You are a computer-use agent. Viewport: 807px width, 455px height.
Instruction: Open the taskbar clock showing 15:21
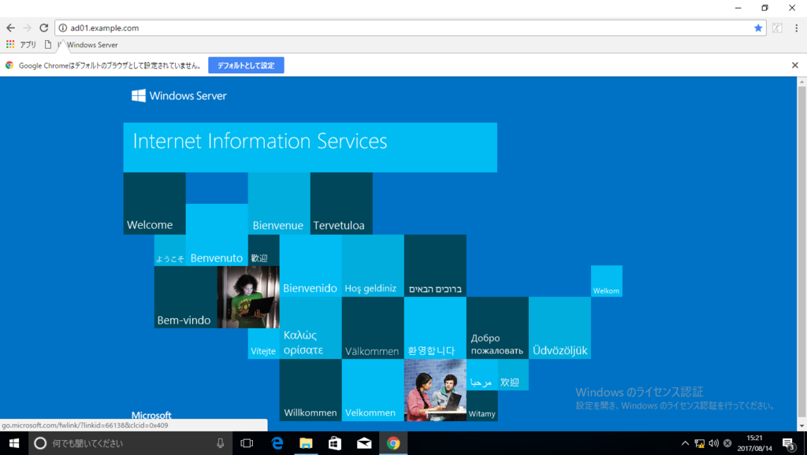[755, 443]
